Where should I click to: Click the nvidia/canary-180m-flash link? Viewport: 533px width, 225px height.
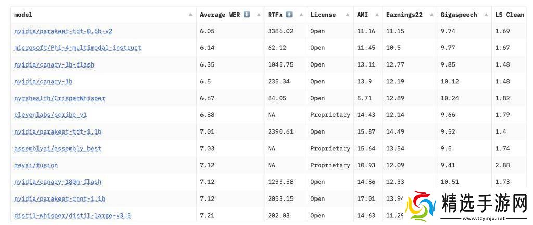pos(58,182)
